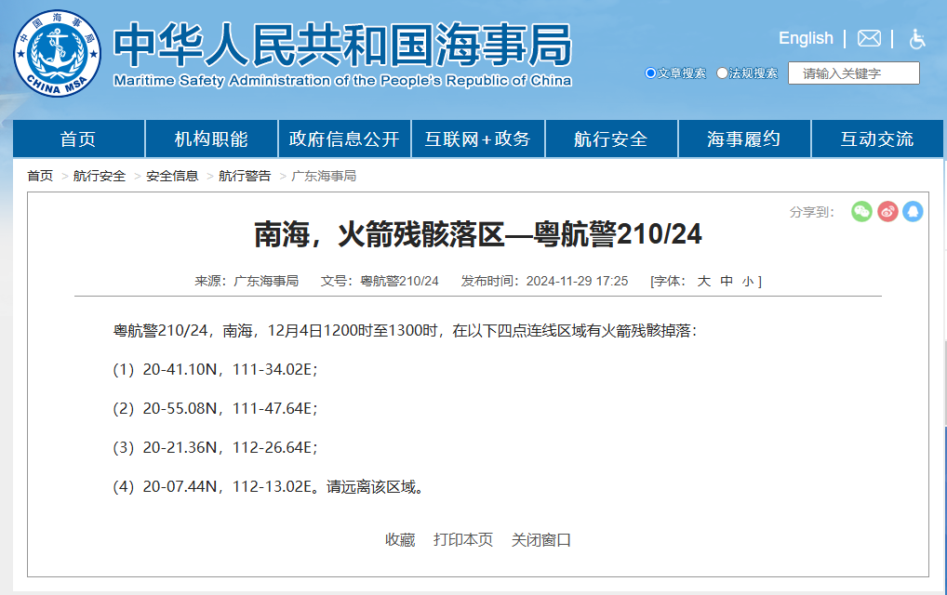
Task: Go to 航行警告 in breadcrumb
Action: [x=245, y=176]
